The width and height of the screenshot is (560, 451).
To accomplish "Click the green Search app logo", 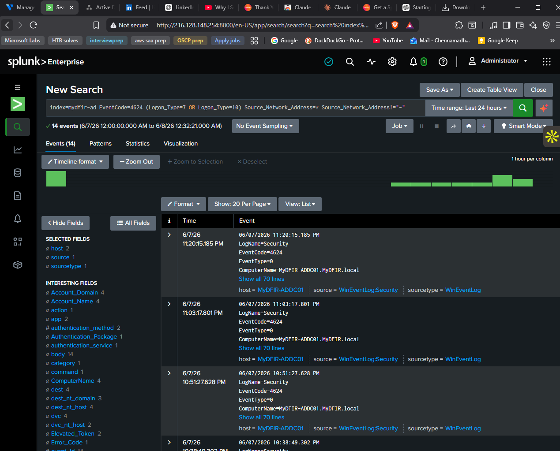I will pyautogui.click(x=18, y=104).
